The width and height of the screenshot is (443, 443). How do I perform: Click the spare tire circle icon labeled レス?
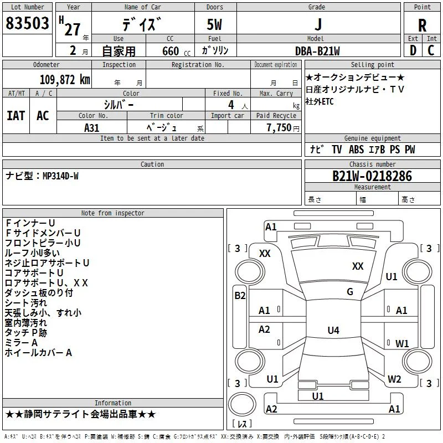(241, 405)
